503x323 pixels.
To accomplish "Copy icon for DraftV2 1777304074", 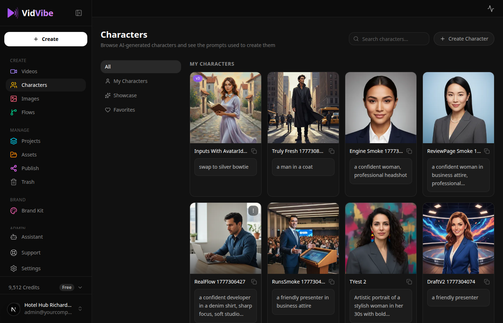I will [x=487, y=282].
